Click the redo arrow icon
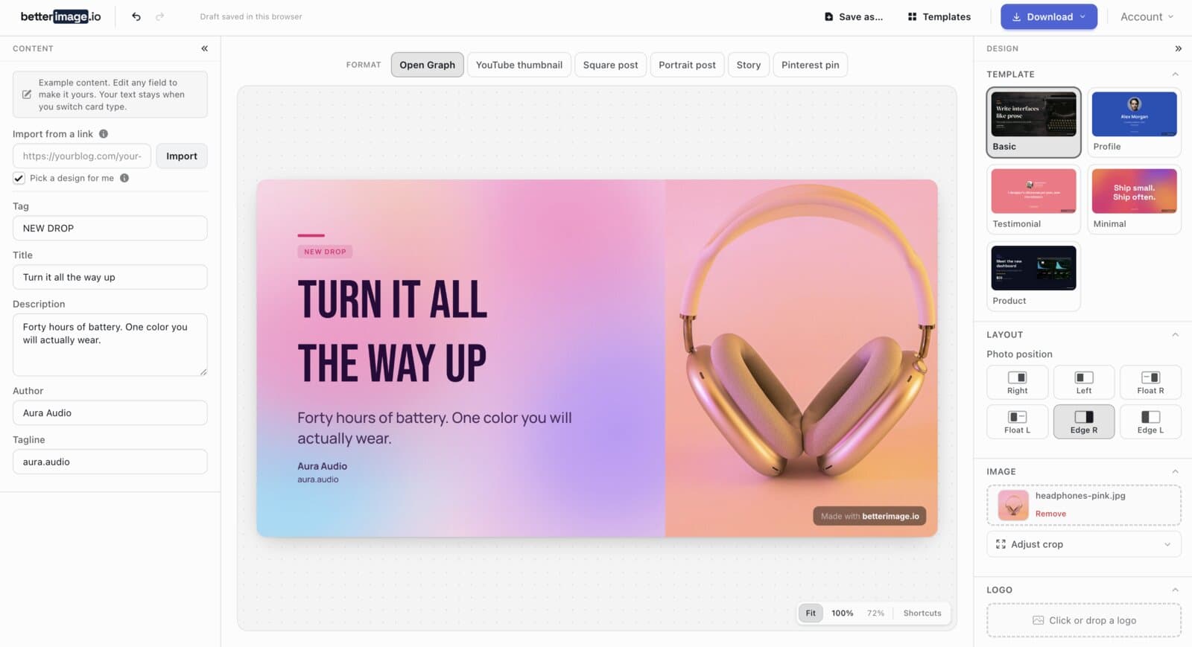1192x647 pixels. point(159,16)
